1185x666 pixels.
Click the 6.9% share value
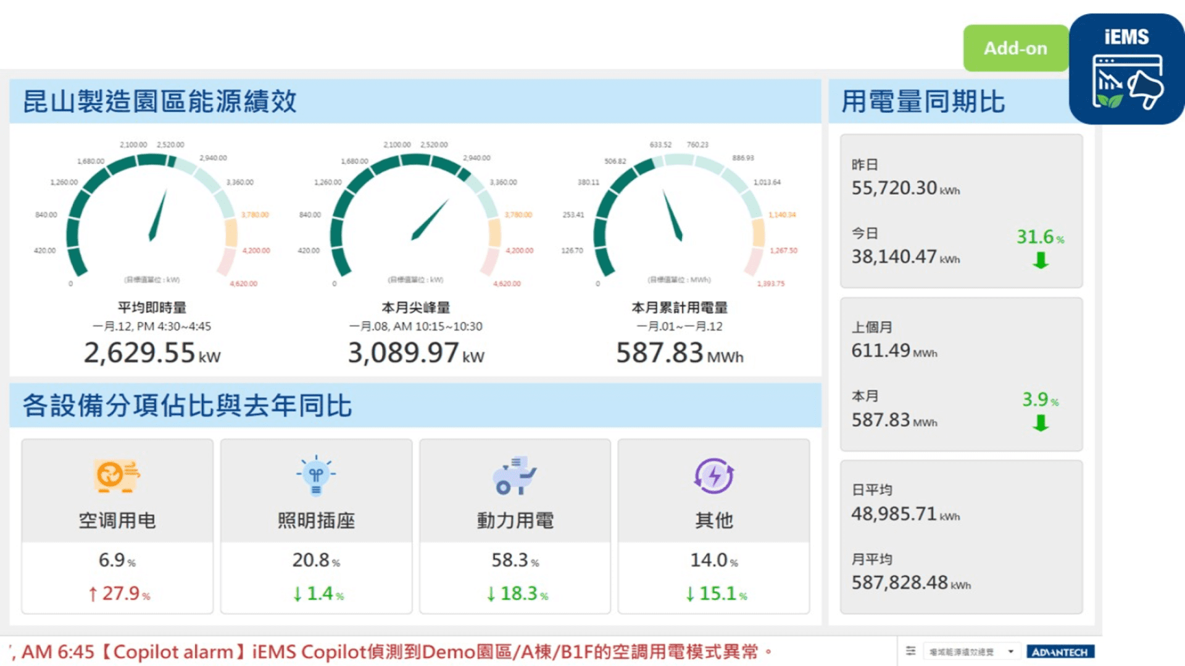pos(117,560)
